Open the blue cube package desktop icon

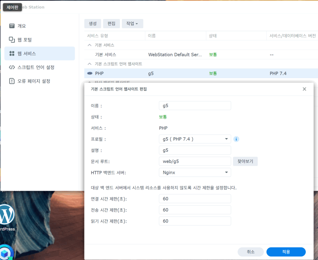point(6,253)
